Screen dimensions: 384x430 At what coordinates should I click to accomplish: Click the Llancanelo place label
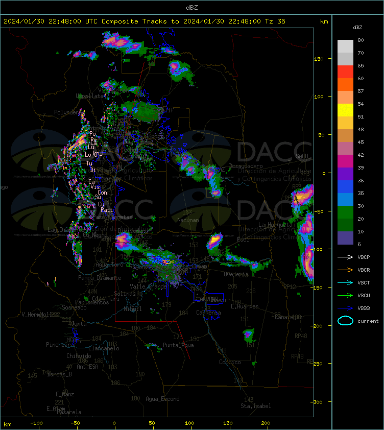point(104,348)
